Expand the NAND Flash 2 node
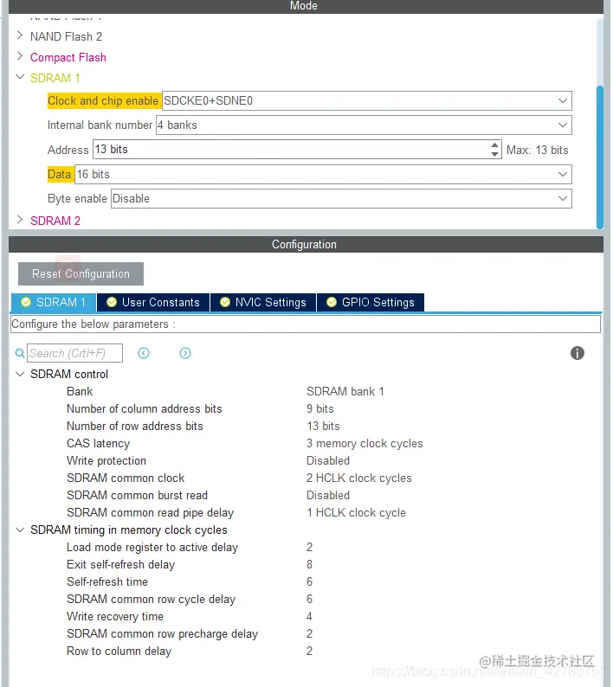The image size is (613, 687). click(20, 35)
